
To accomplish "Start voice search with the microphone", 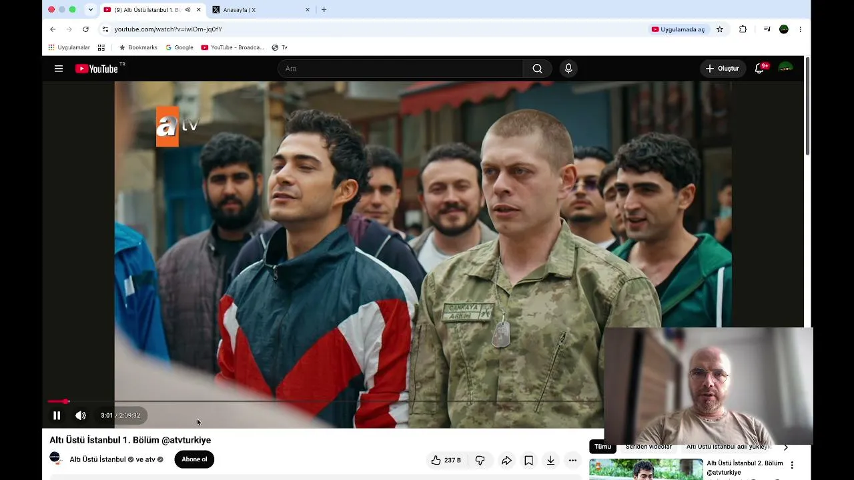I will coord(568,69).
